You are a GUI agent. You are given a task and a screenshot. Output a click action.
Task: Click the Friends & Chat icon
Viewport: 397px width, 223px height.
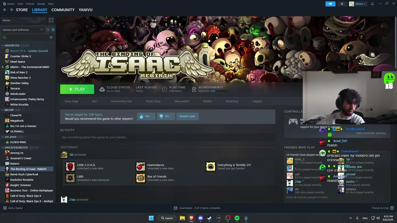[x=392, y=208]
